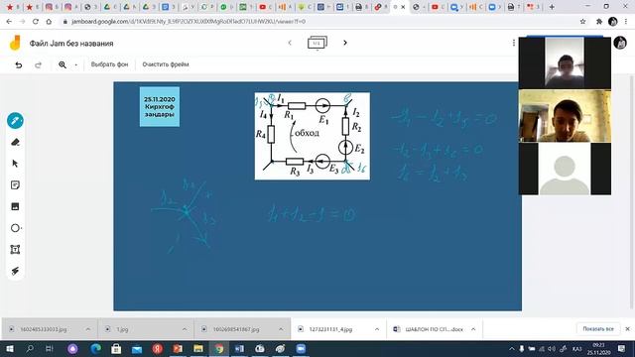Open Task View on the taskbar
The width and height of the screenshot is (635, 357).
[x=50, y=348]
